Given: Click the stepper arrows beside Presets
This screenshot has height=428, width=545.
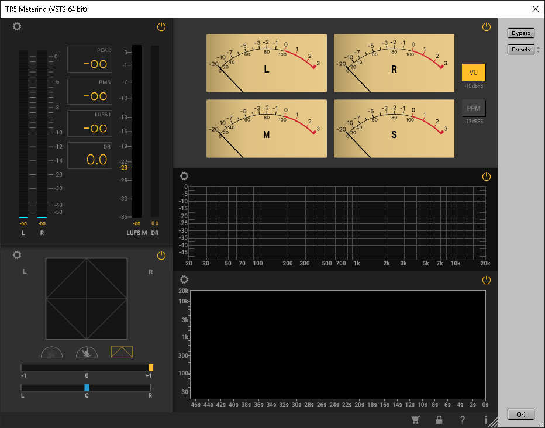Looking at the screenshot, I should pos(538,50).
